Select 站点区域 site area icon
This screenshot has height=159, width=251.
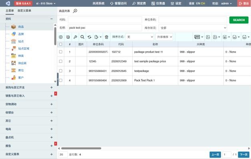coord(14,48)
